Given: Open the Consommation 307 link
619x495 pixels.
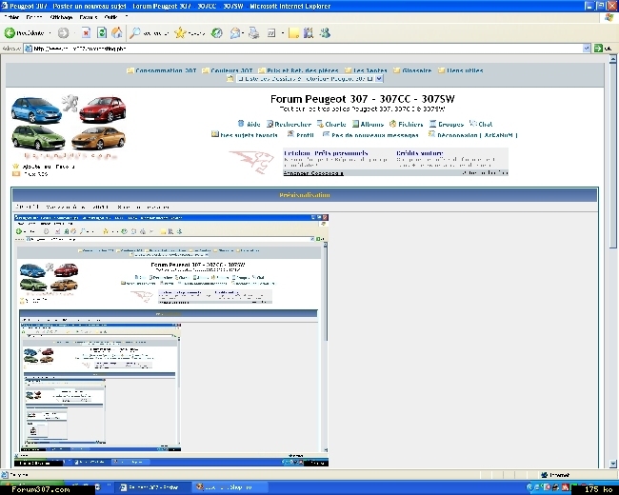Looking at the screenshot, I should 166,70.
